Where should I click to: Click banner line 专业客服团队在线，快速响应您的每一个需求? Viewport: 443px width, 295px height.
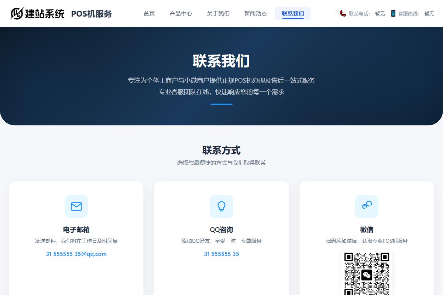coord(221,92)
